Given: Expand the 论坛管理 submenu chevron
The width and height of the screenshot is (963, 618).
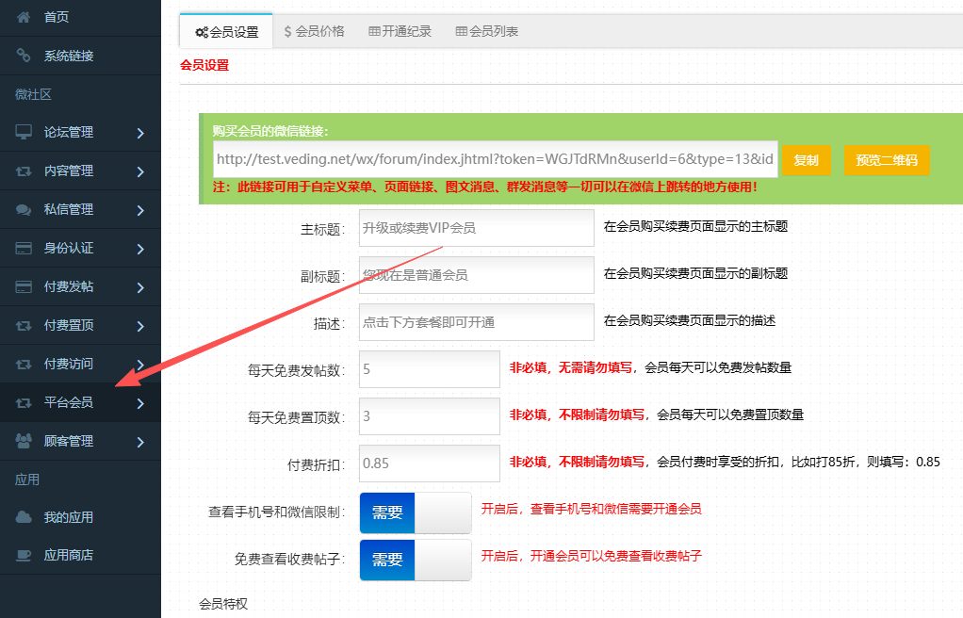Looking at the screenshot, I should (x=140, y=133).
